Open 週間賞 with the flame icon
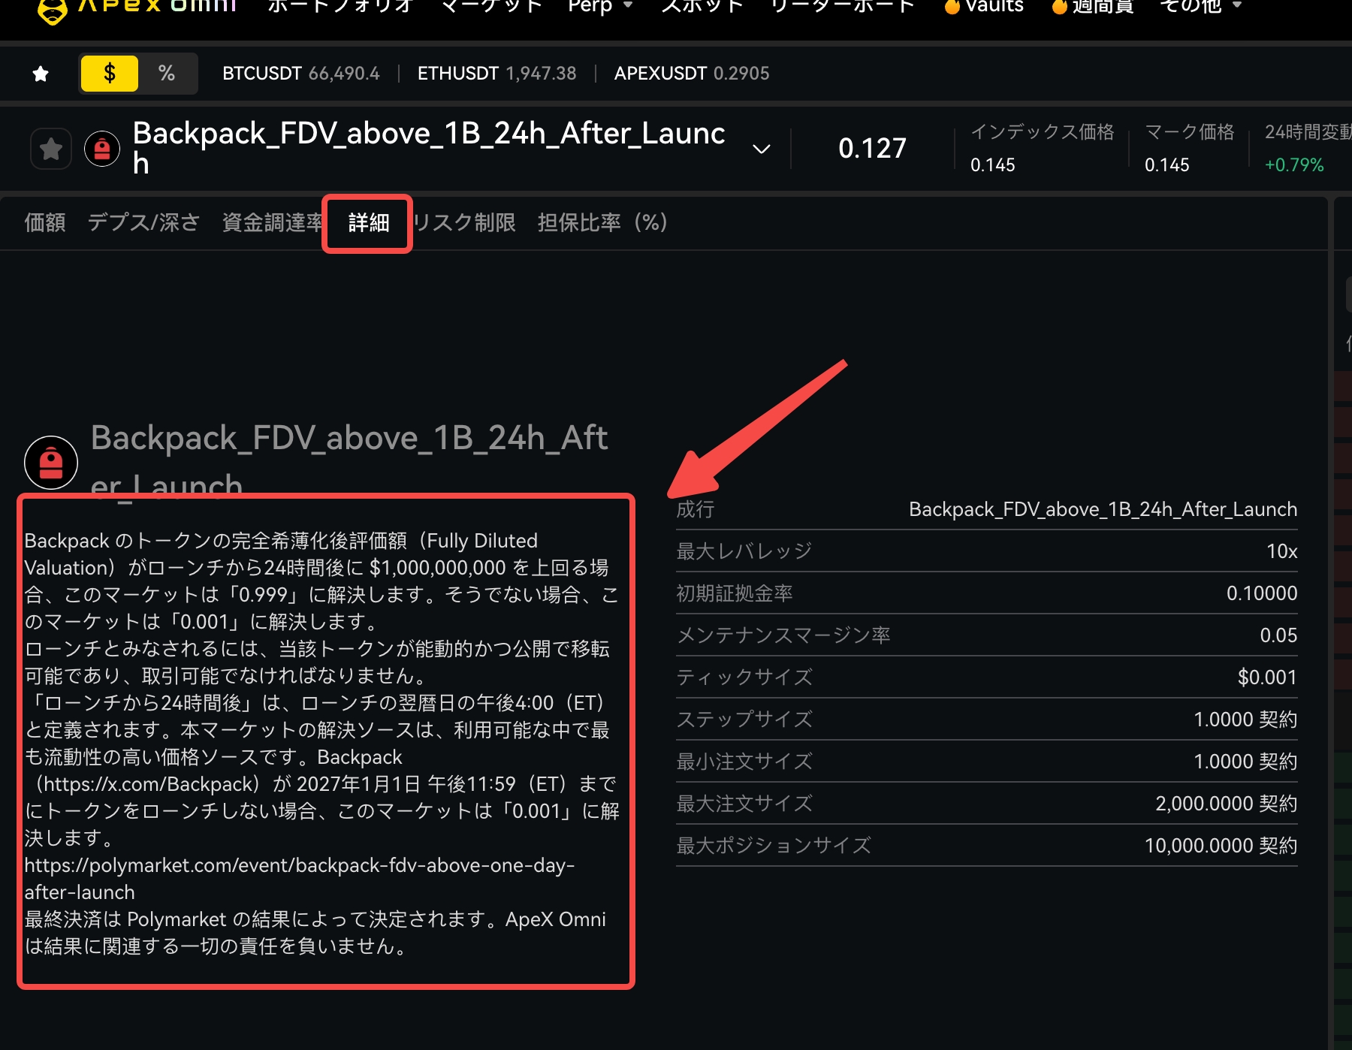 pos(1092,7)
